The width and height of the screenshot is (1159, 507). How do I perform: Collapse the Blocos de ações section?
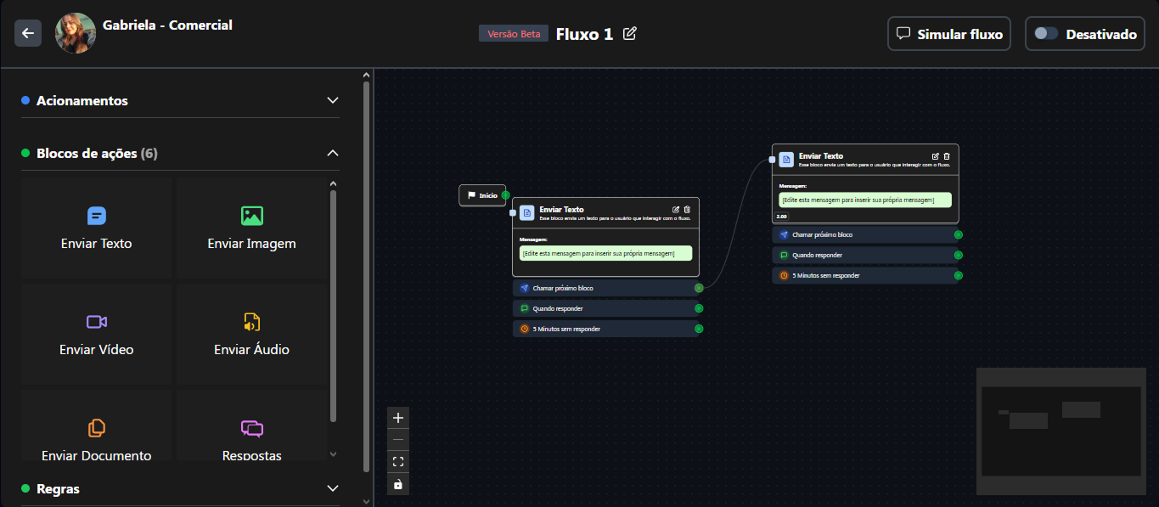[333, 153]
